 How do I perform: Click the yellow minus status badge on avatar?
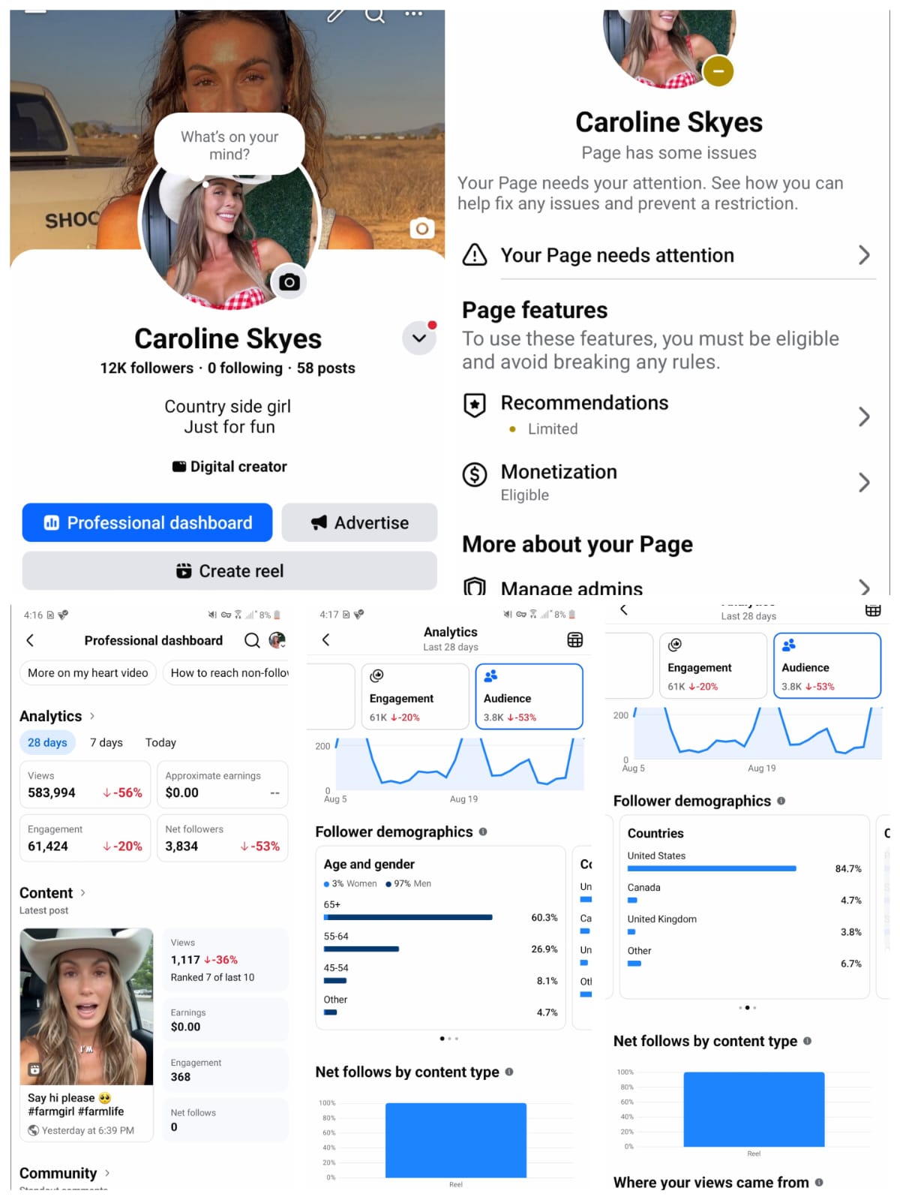click(x=718, y=71)
